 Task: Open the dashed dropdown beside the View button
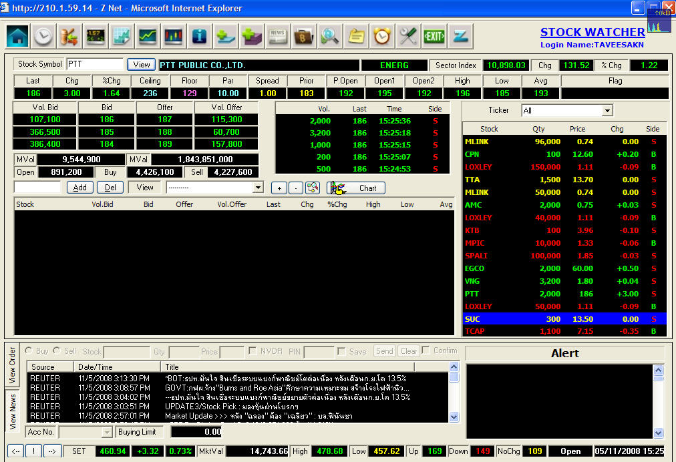click(x=258, y=188)
